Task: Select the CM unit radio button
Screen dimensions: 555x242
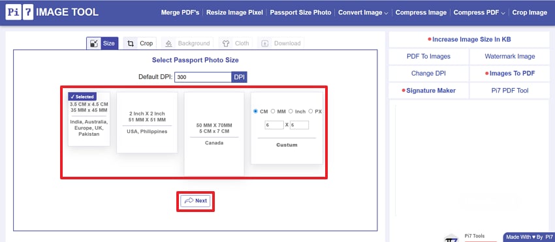Action: tap(255, 111)
